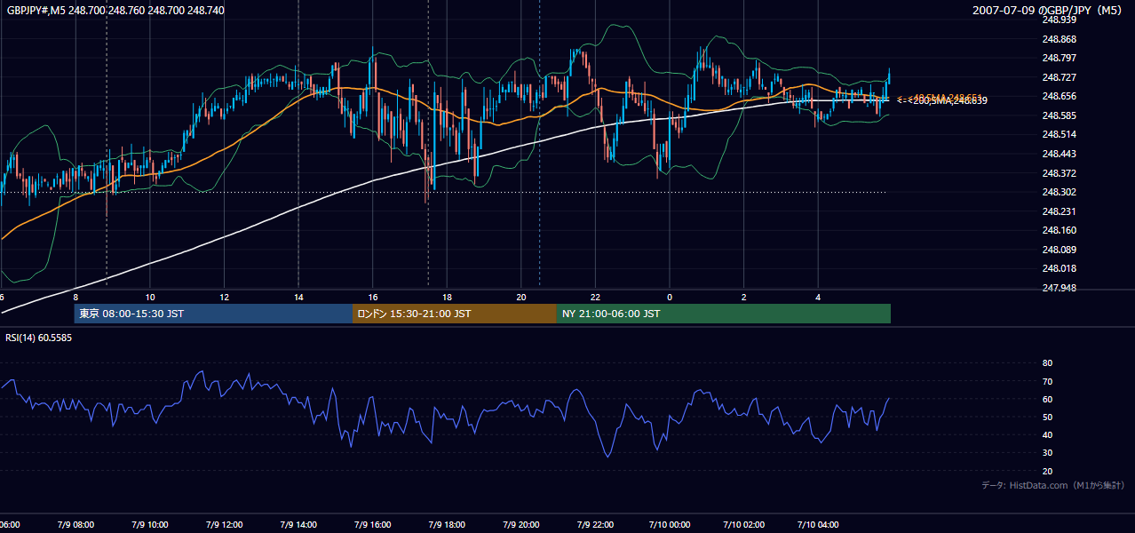Click the 248.018 price axis label
This screenshot has height=533, width=1135.
click(x=1060, y=268)
